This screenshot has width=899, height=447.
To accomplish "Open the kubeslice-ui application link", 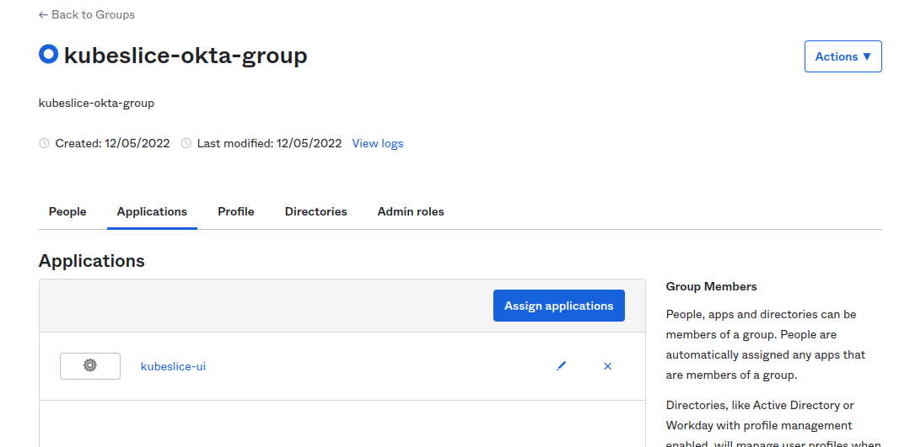I will pos(173,366).
